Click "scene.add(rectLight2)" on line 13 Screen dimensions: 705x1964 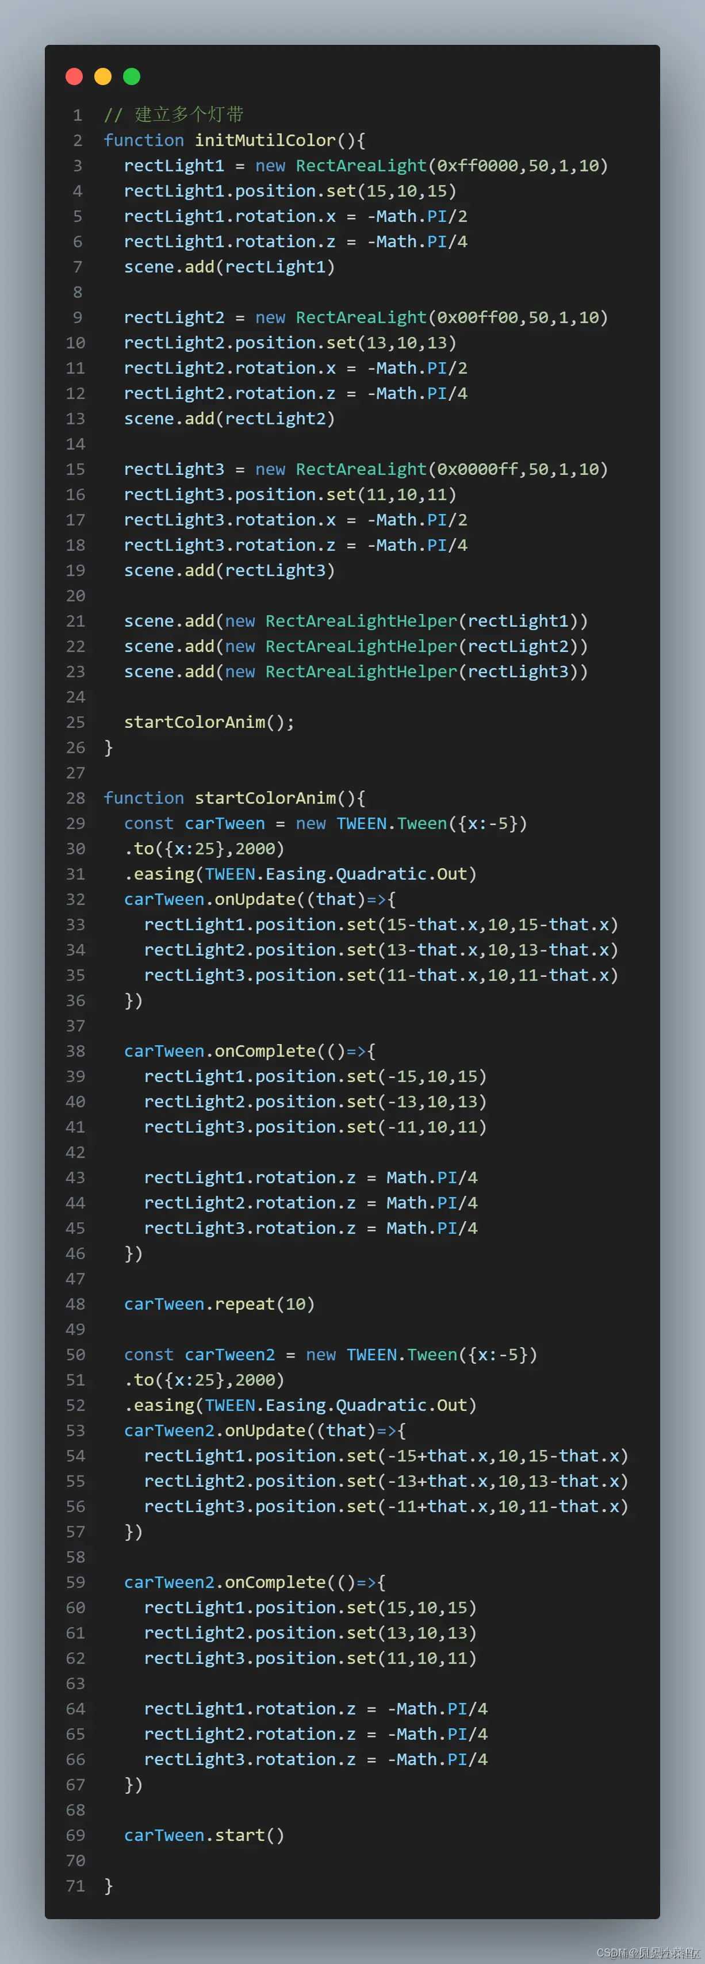pos(229,419)
